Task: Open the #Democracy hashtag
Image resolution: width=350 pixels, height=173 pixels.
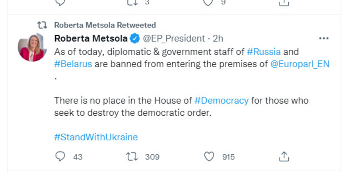Action: click(221, 101)
